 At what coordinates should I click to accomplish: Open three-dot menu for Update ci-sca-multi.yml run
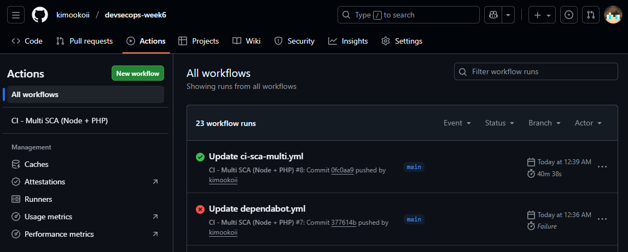pos(602,167)
